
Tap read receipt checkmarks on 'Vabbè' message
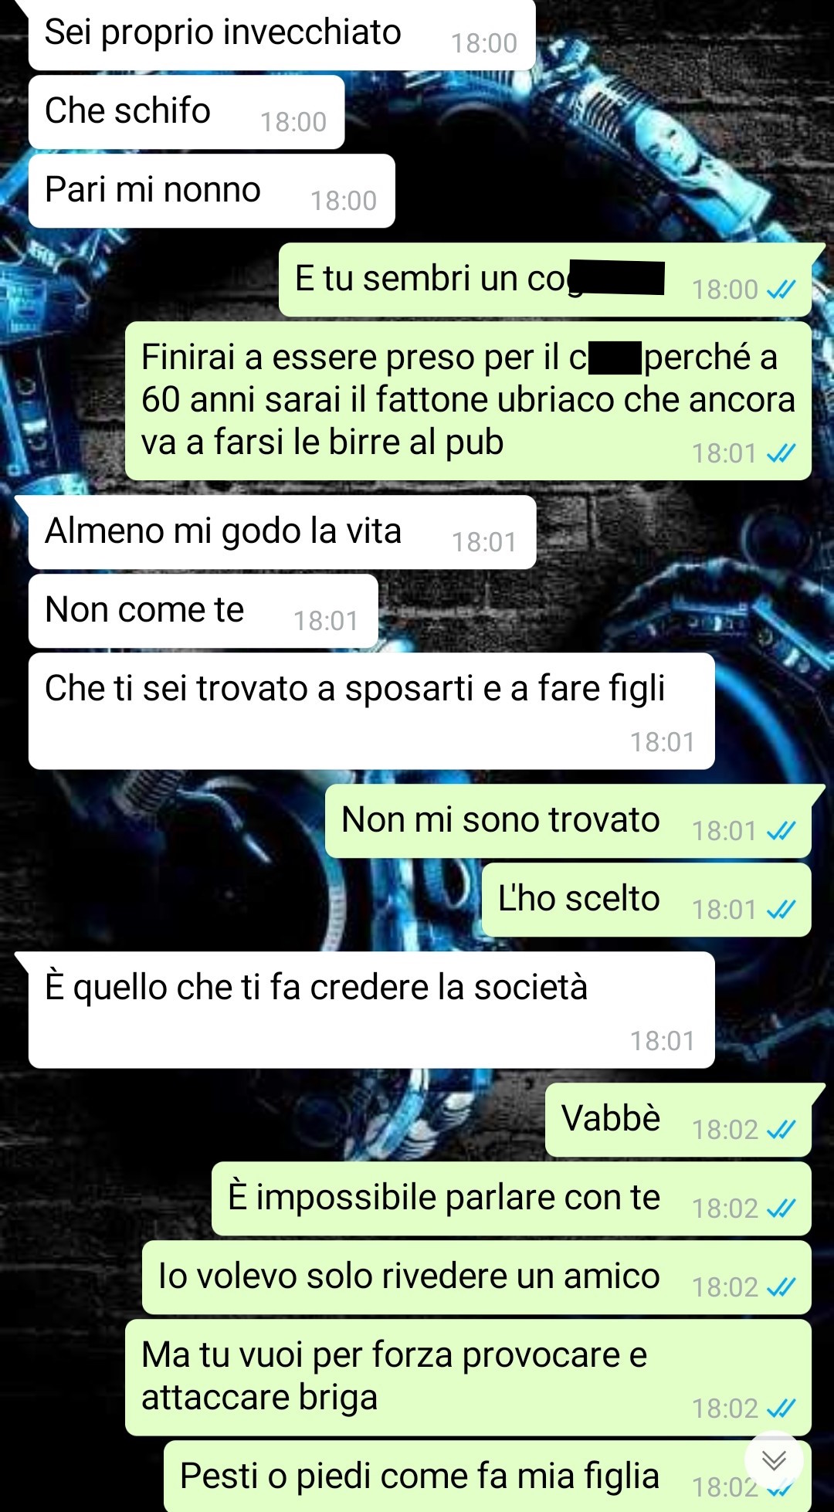coord(781,1130)
